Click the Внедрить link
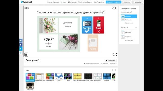This screenshot has width=163, height=91. (105, 64)
